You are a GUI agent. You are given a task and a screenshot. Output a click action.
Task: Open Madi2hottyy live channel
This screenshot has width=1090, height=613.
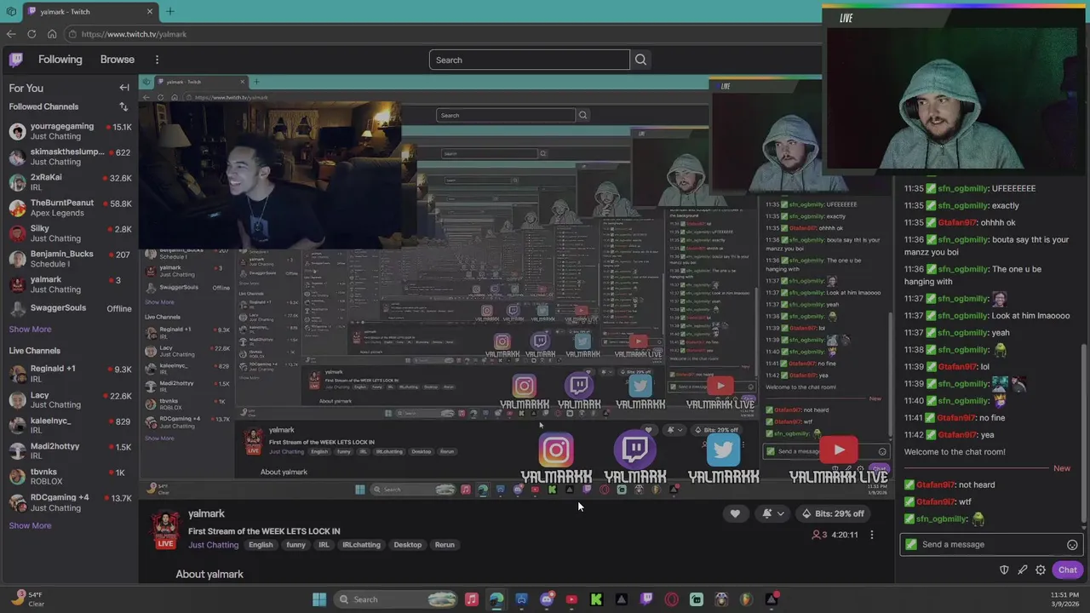pyautogui.click(x=70, y=451)
